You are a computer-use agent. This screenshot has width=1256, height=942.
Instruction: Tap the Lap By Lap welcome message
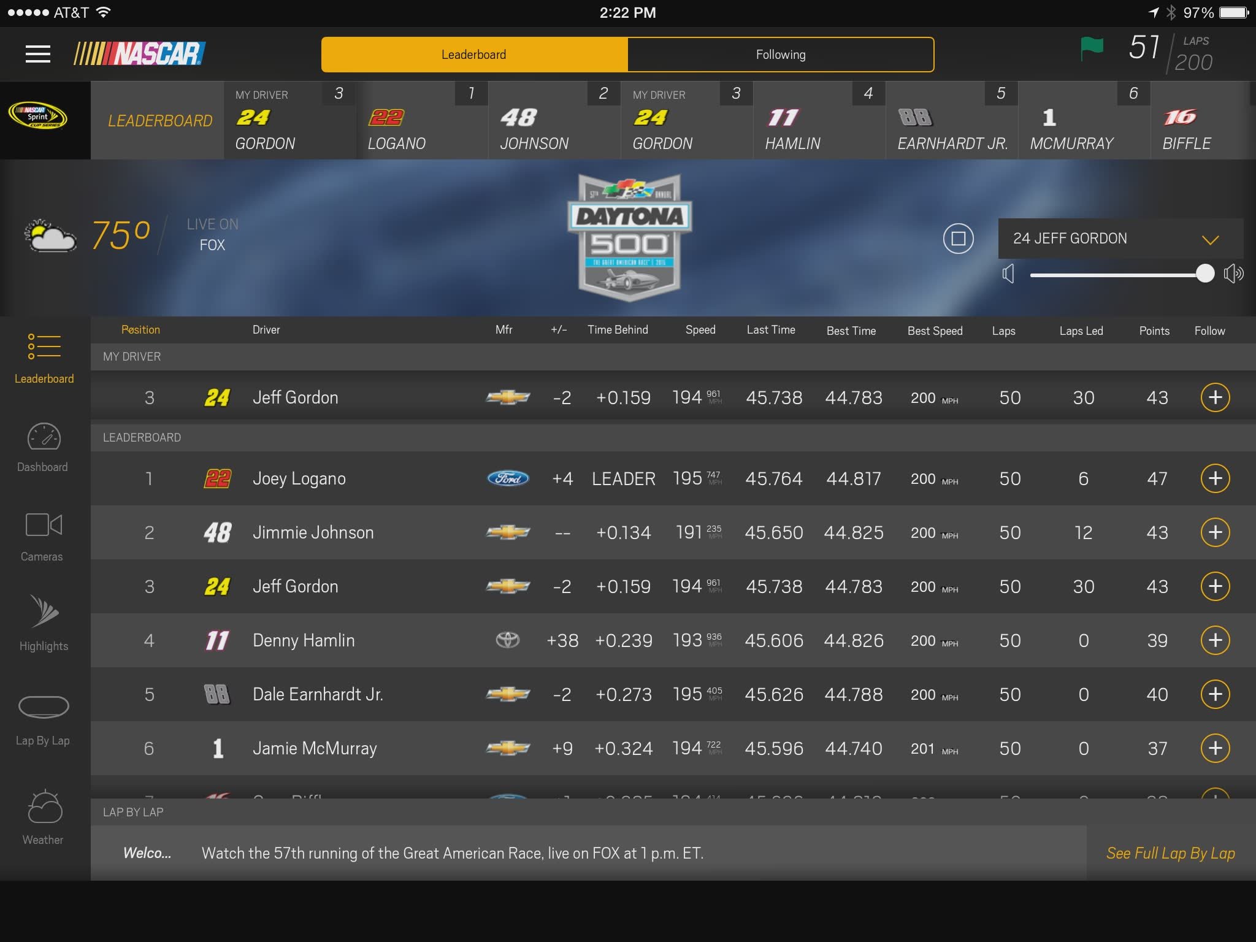(x=453, y=853)
